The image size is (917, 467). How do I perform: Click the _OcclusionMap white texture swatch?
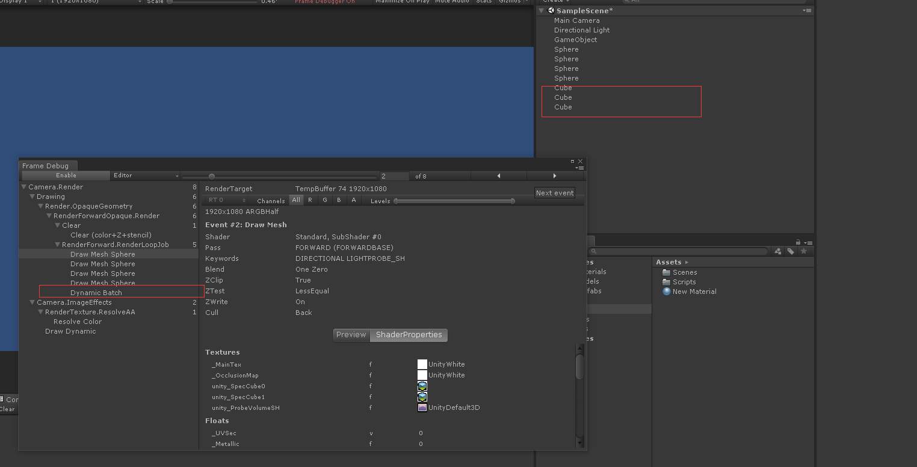(x=422, y=375)
